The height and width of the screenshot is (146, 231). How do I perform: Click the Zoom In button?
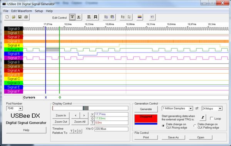[x=61, y=115]
